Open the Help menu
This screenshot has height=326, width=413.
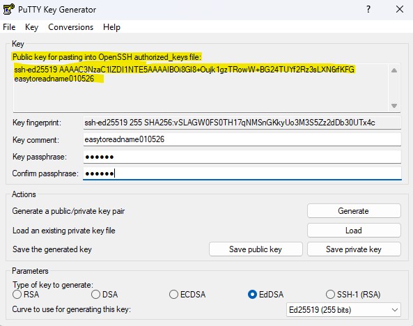click(111, 27)
